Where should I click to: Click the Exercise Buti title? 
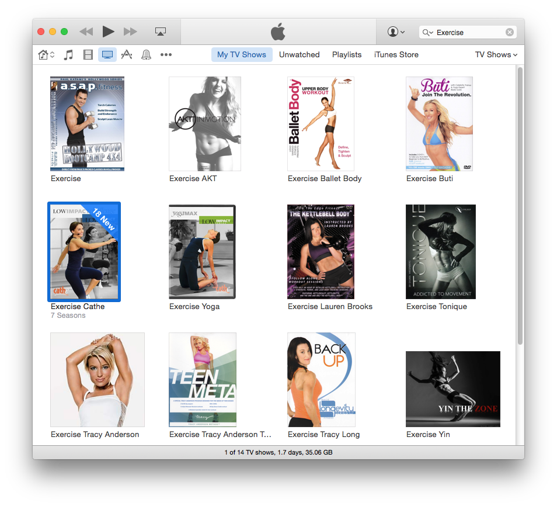click(430, 179)
